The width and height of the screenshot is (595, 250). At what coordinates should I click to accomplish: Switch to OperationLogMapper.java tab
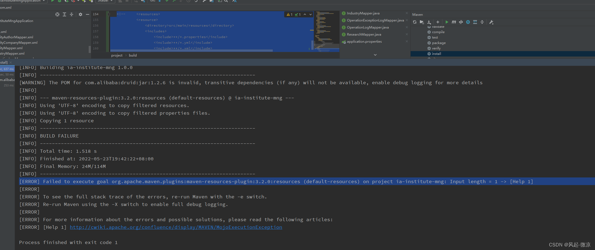tap(368, 27)
